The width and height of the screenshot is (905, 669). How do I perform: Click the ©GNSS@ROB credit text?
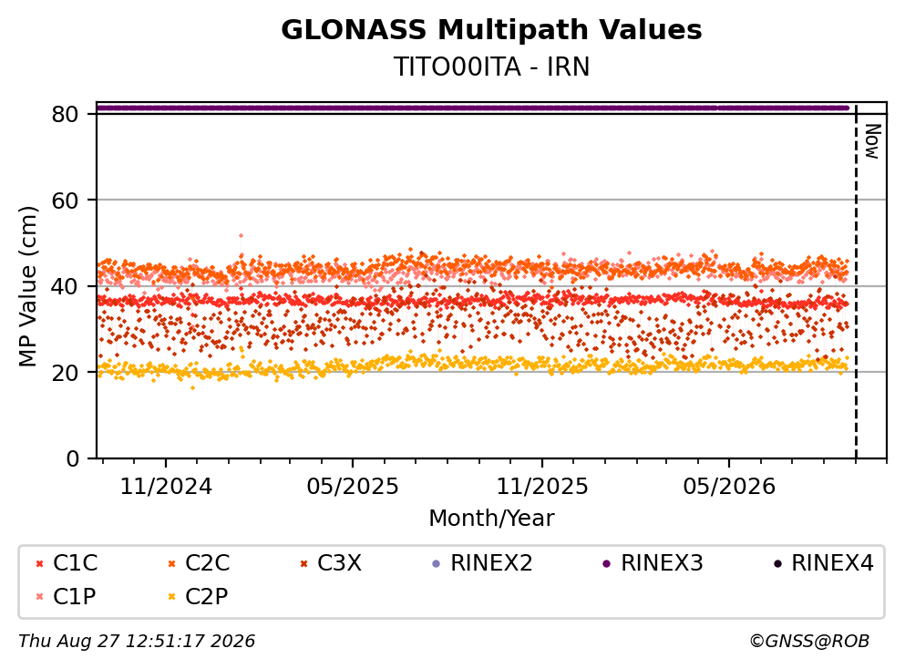[809, 642]
